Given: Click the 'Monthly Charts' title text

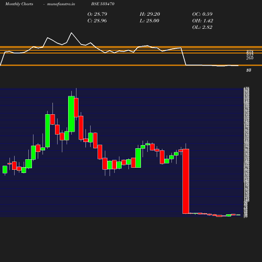Looking at the screenshot, I should 19,4.
